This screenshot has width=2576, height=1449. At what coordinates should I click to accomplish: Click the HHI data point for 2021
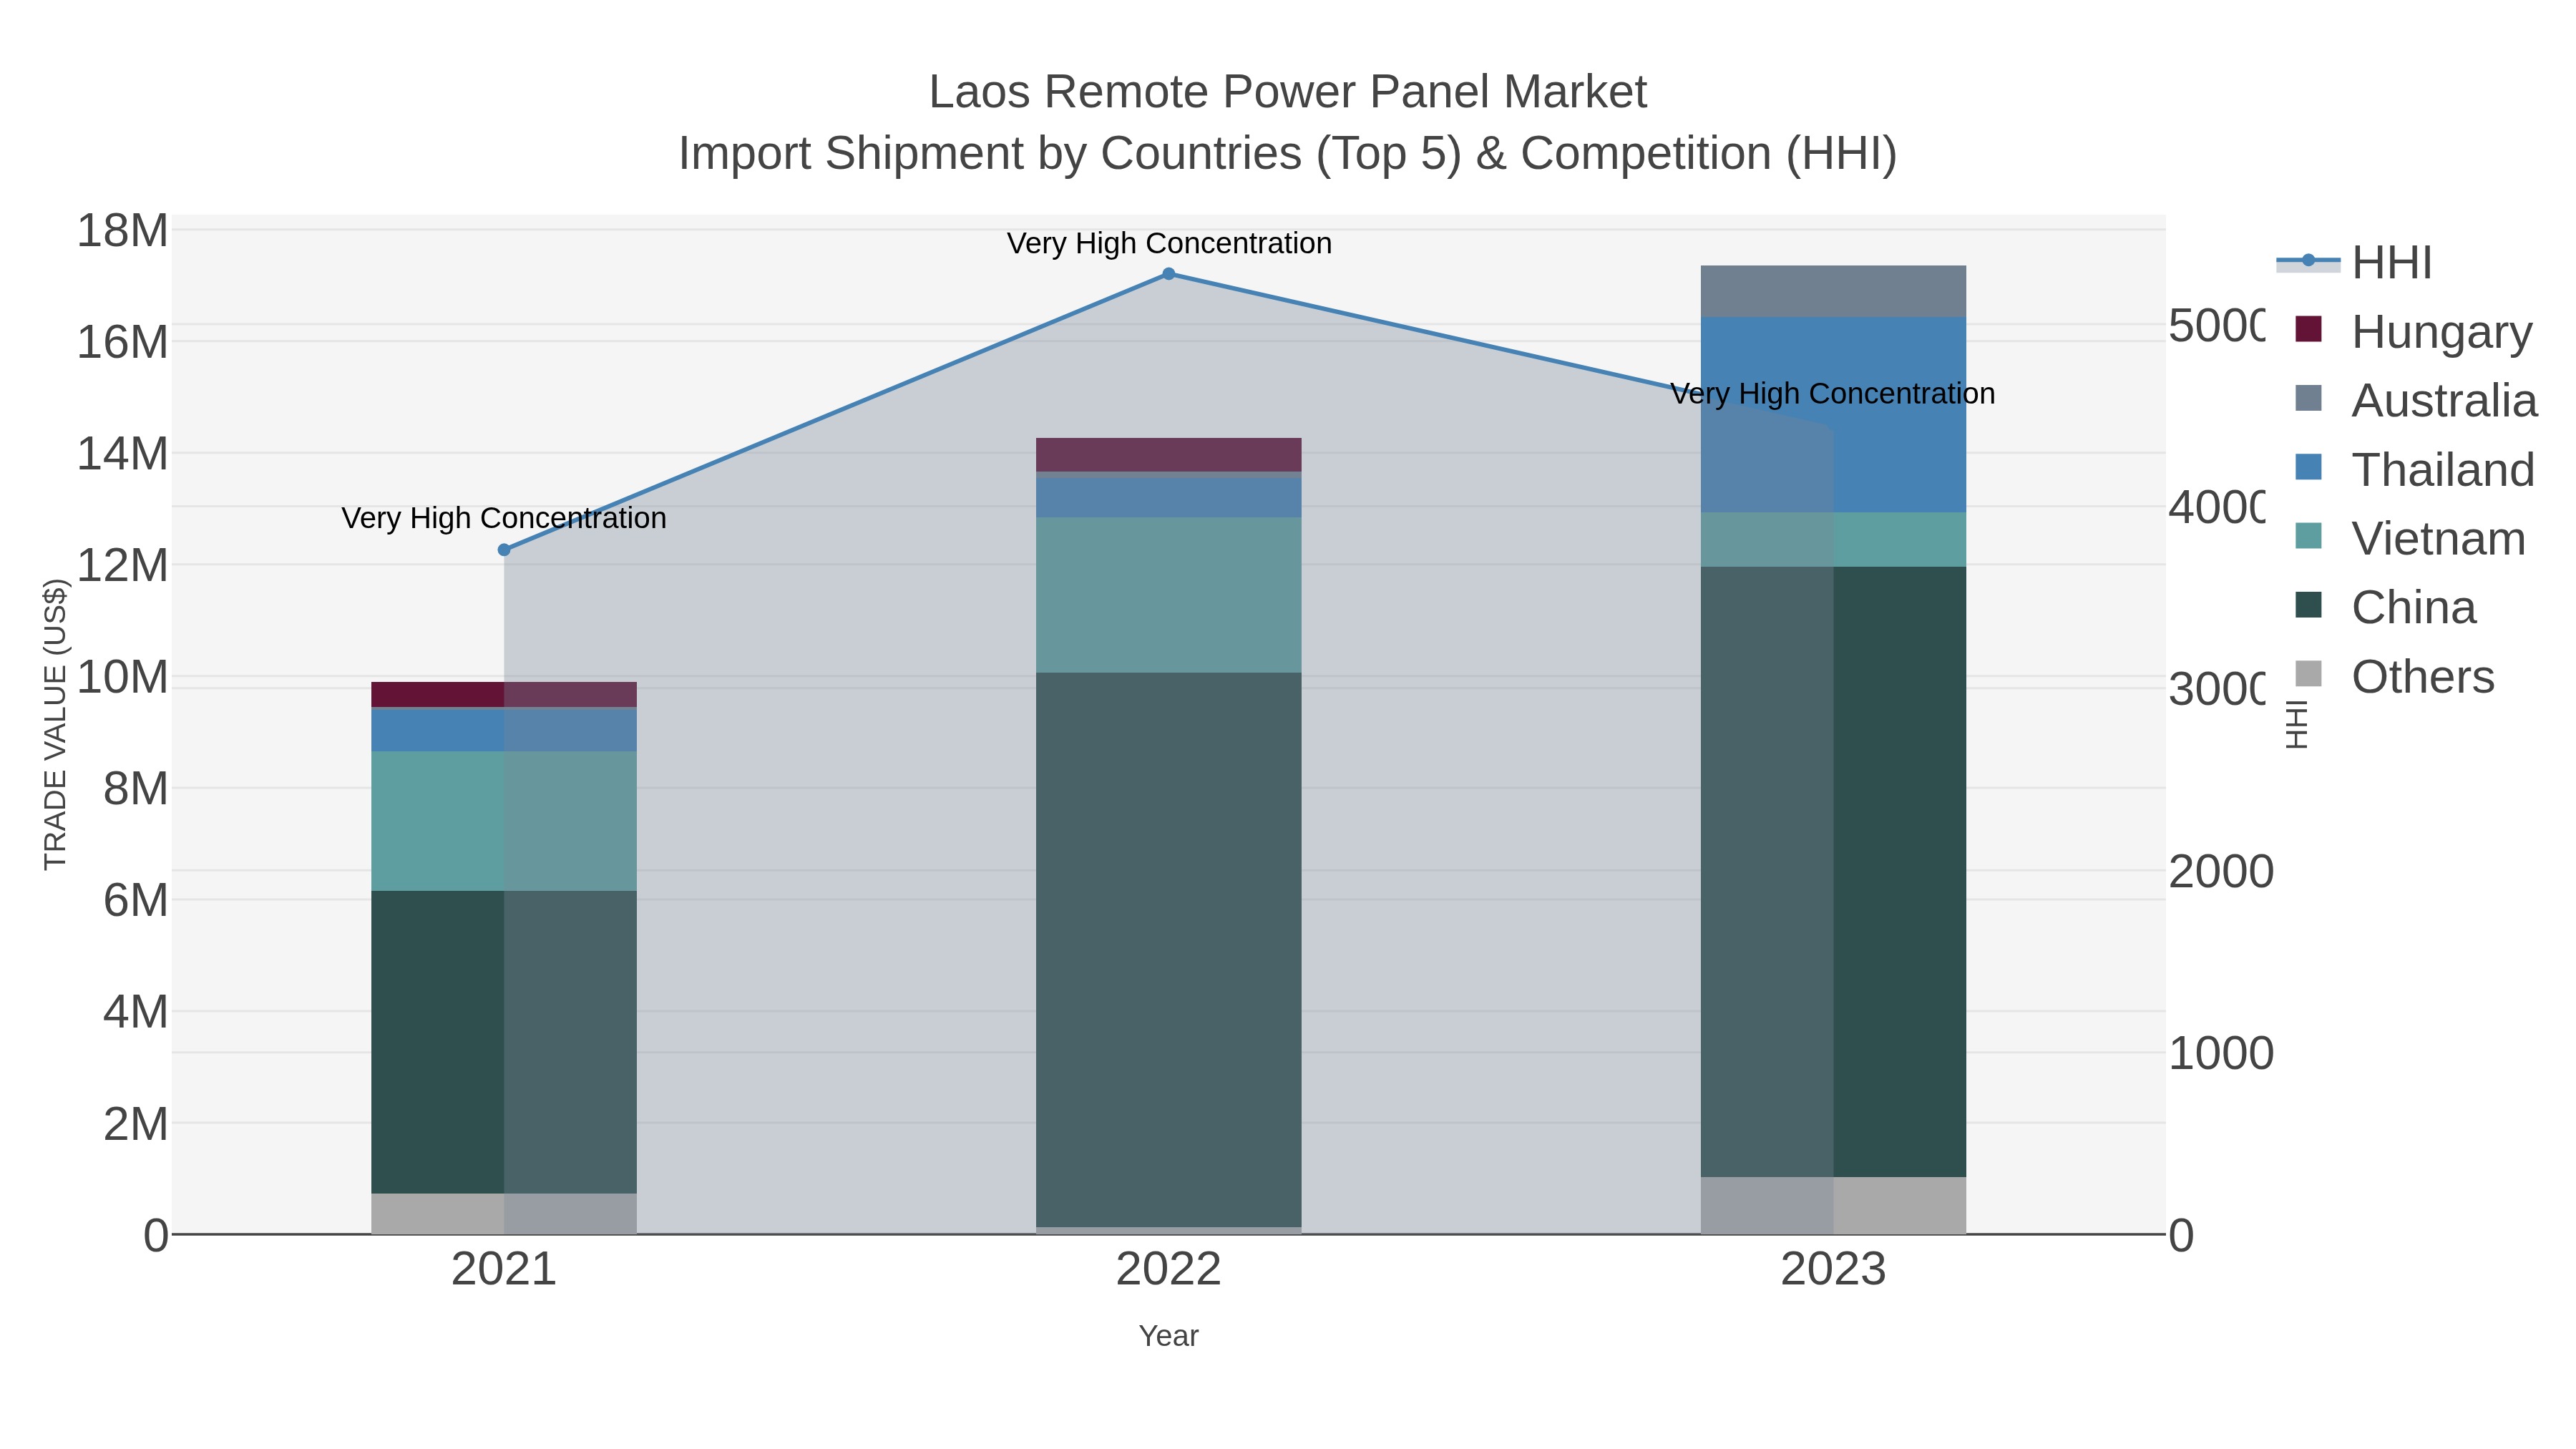(504, 550)
